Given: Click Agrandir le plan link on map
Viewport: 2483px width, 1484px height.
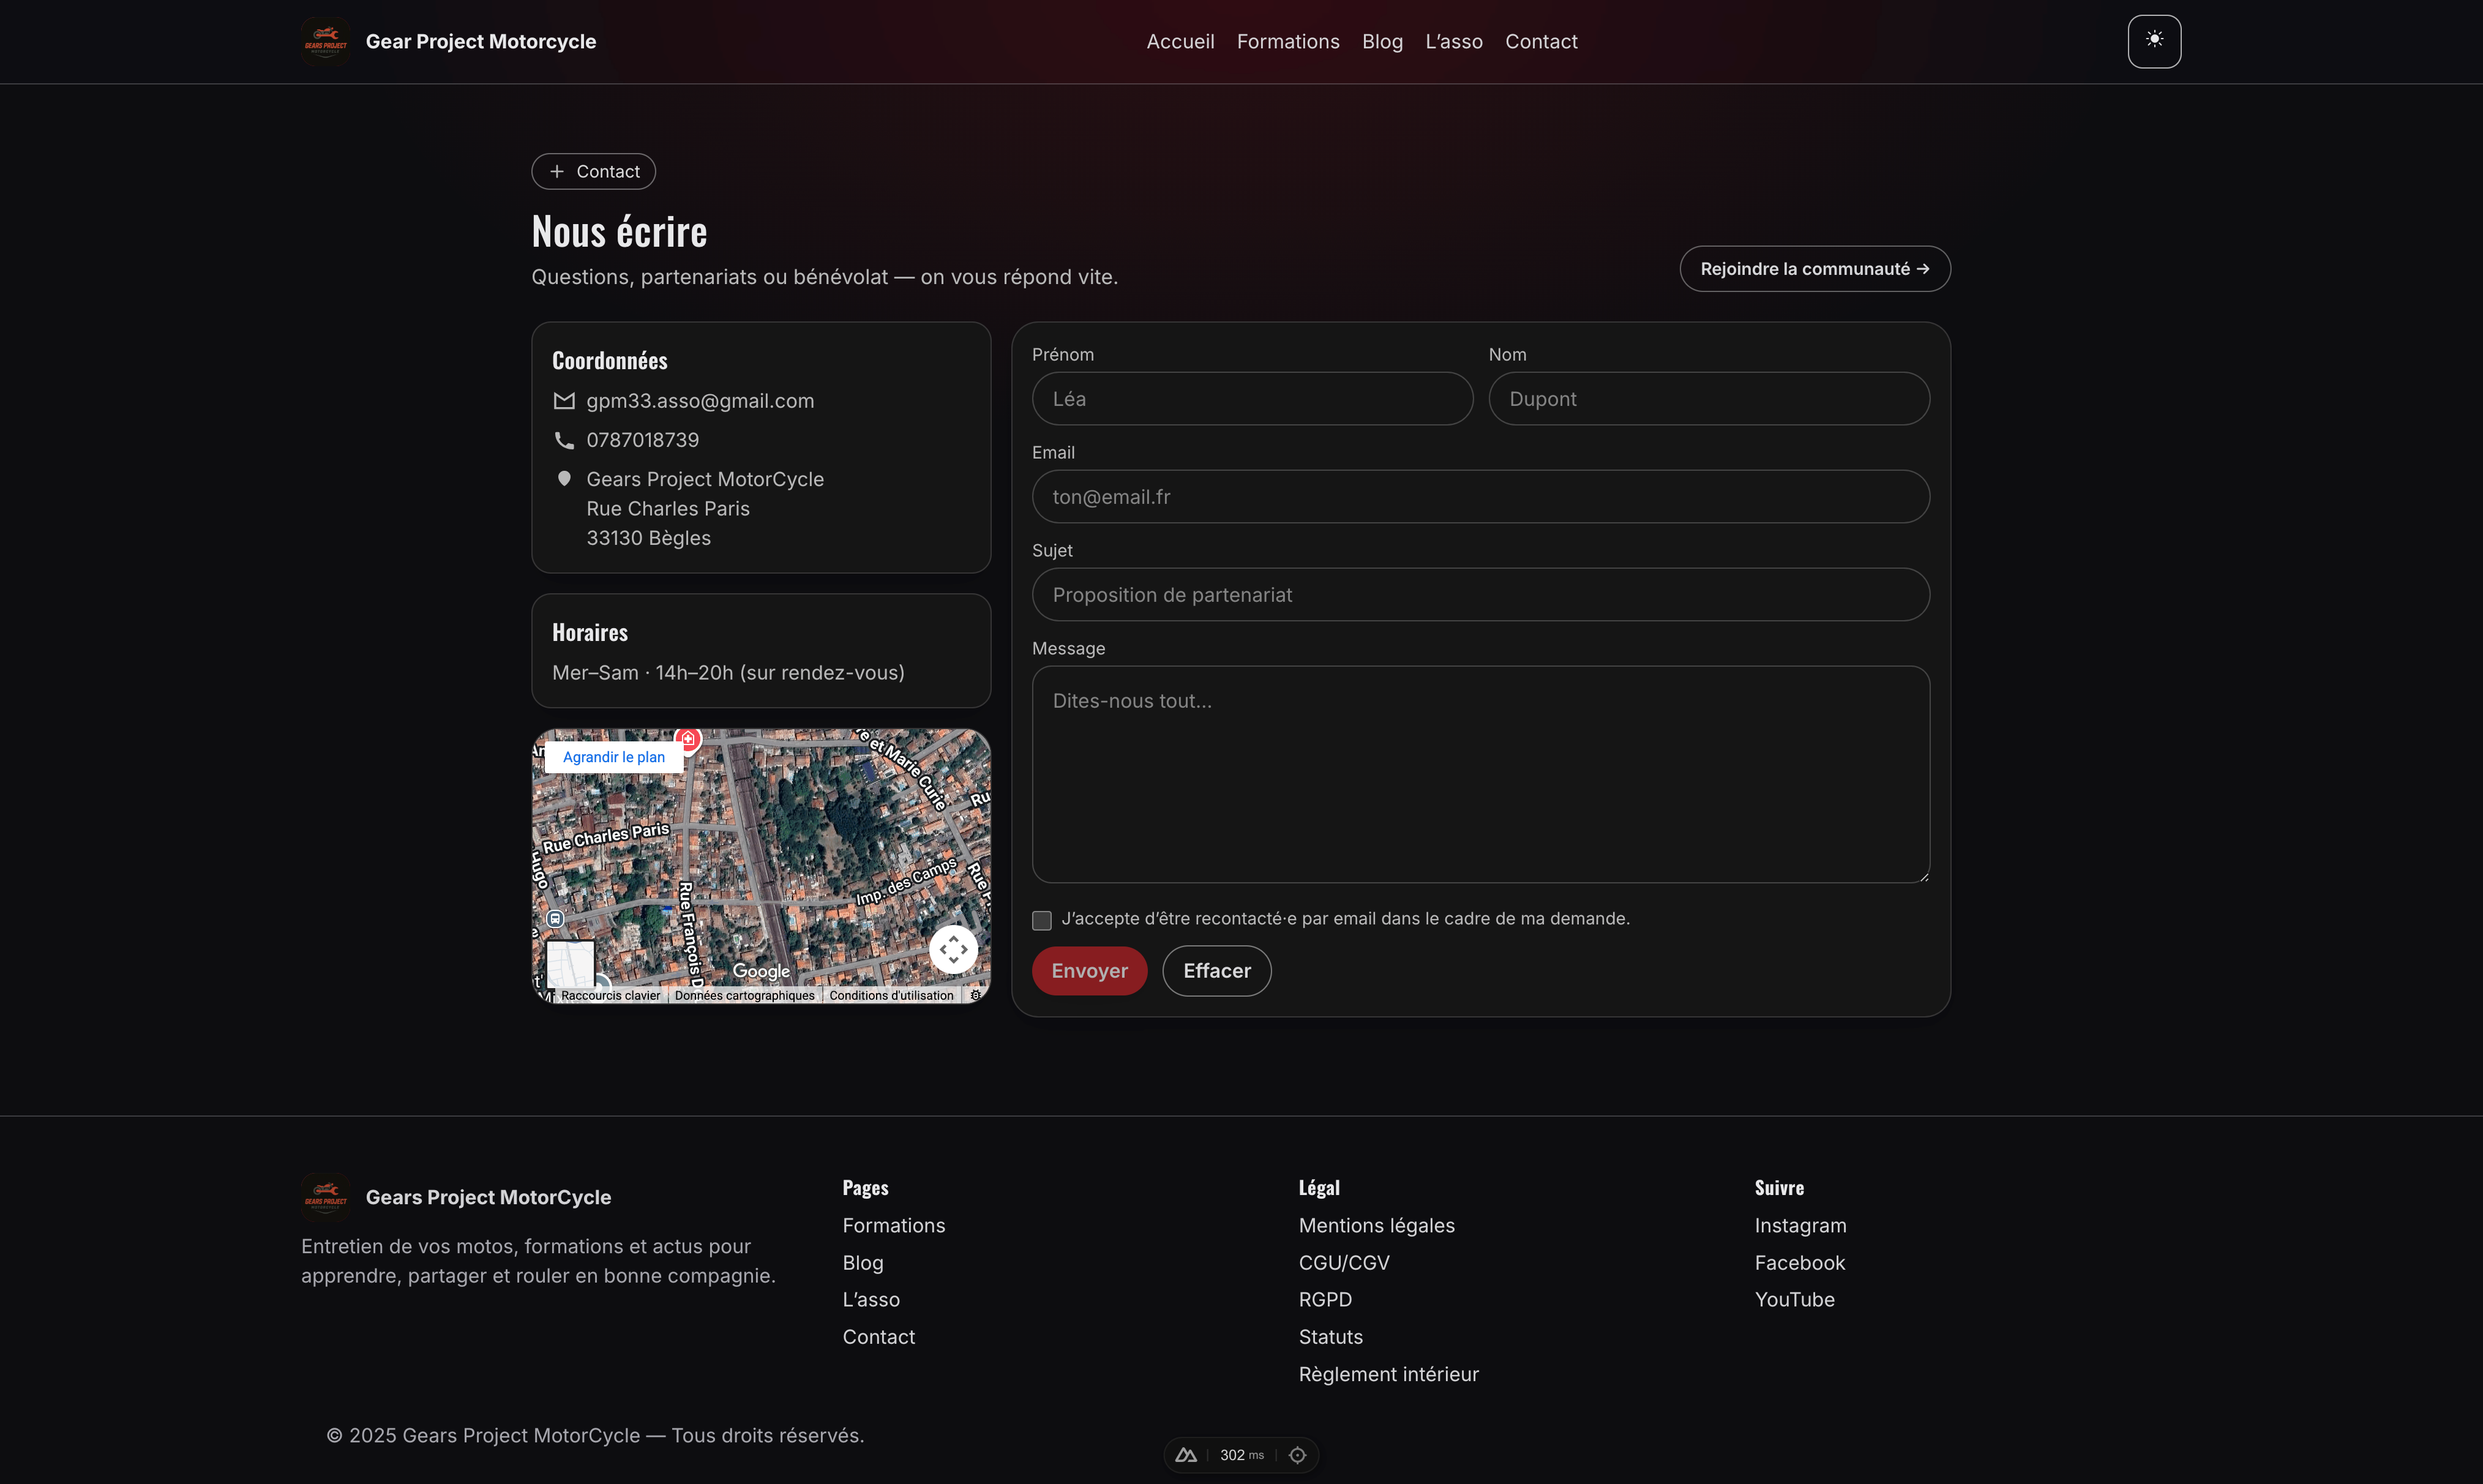Looking at the screenshot, I should tap(613, 757).
